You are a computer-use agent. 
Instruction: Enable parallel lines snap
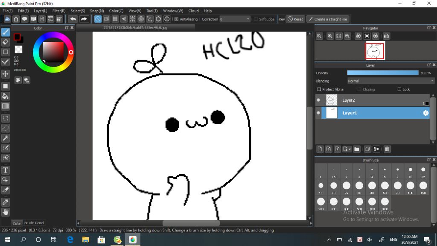pos(106,19)
